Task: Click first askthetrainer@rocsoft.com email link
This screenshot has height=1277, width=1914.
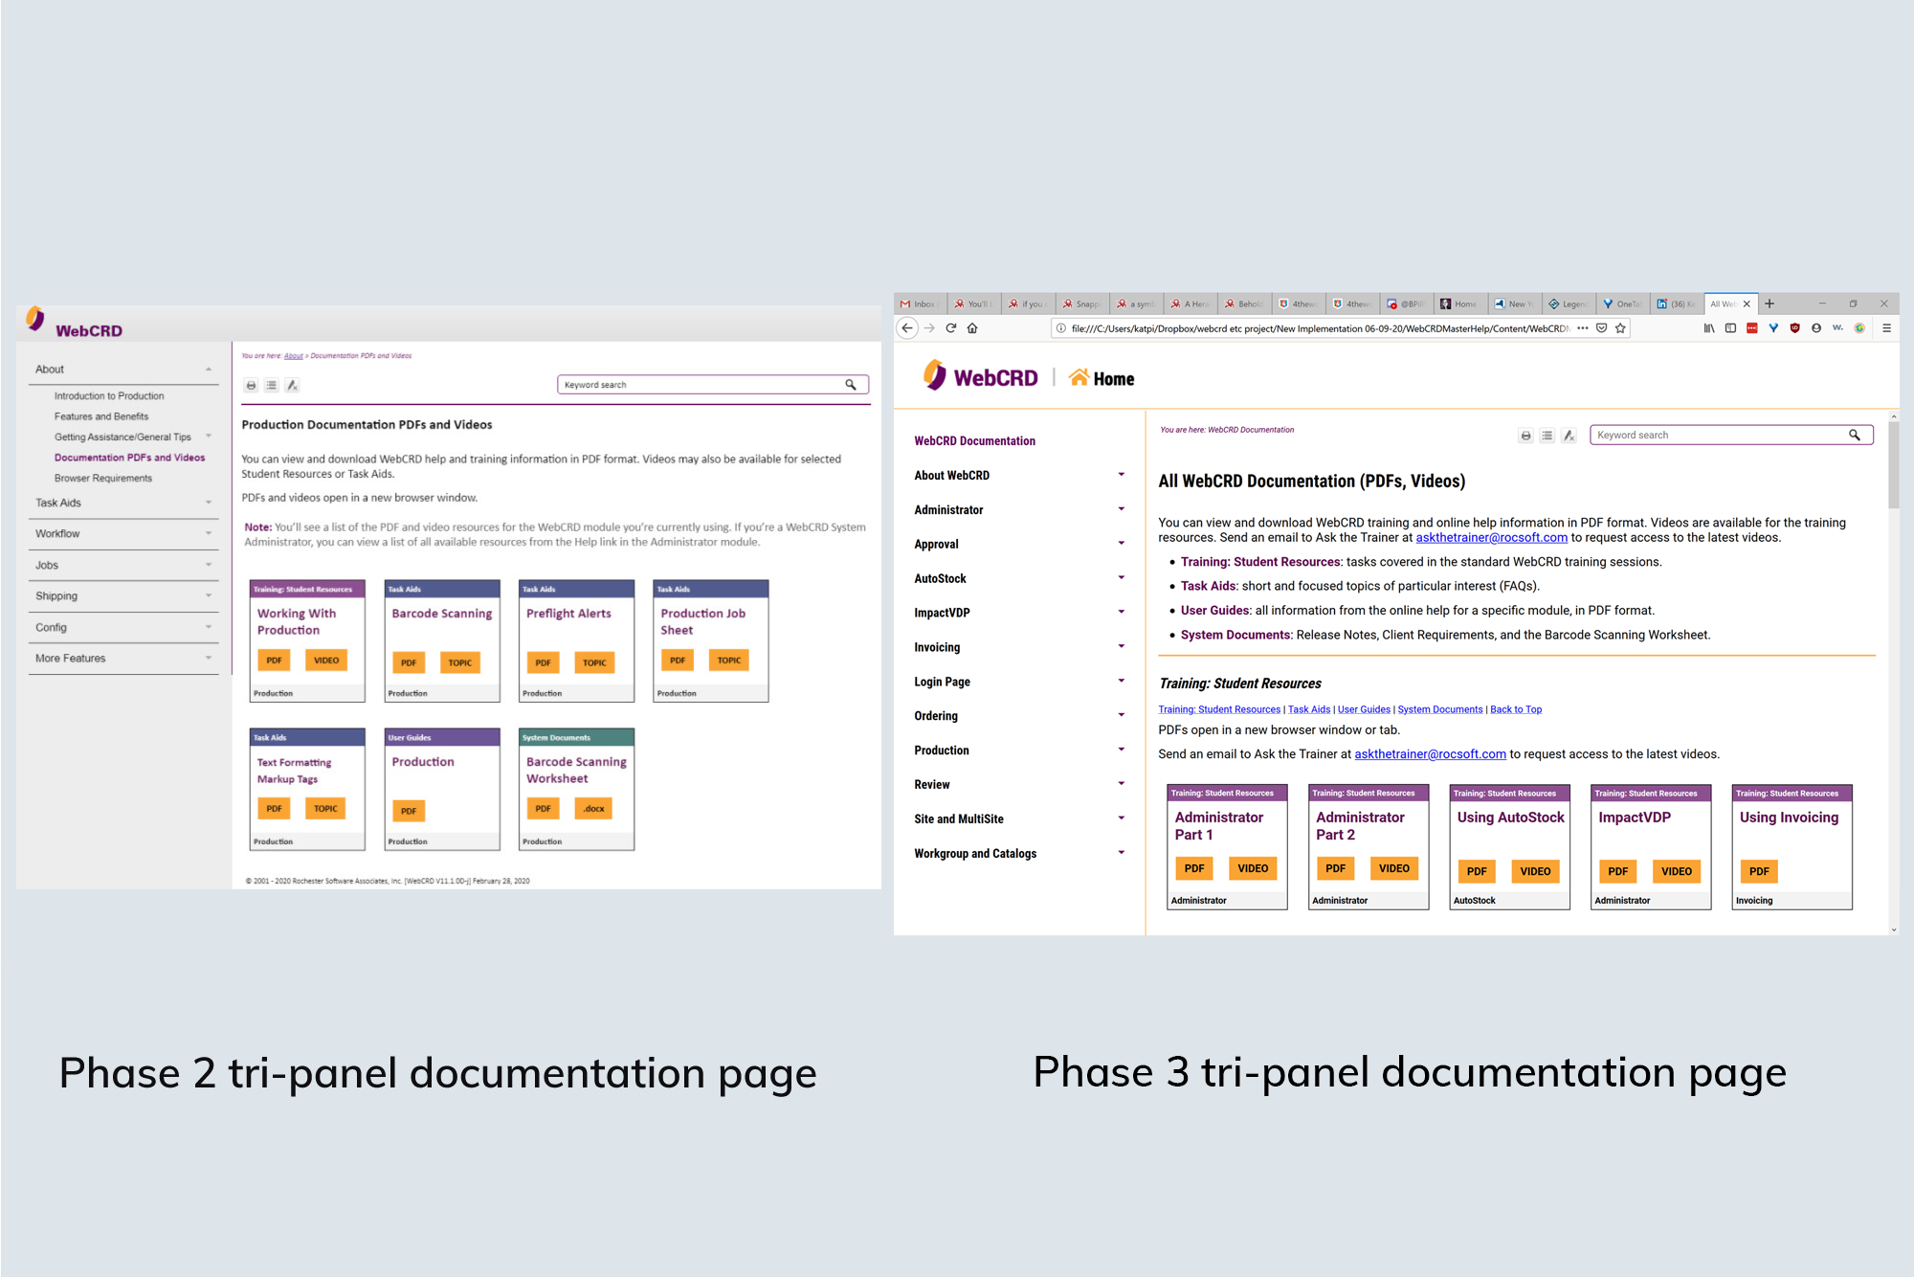Action: pyautogui.click(x=1491, y=538)
